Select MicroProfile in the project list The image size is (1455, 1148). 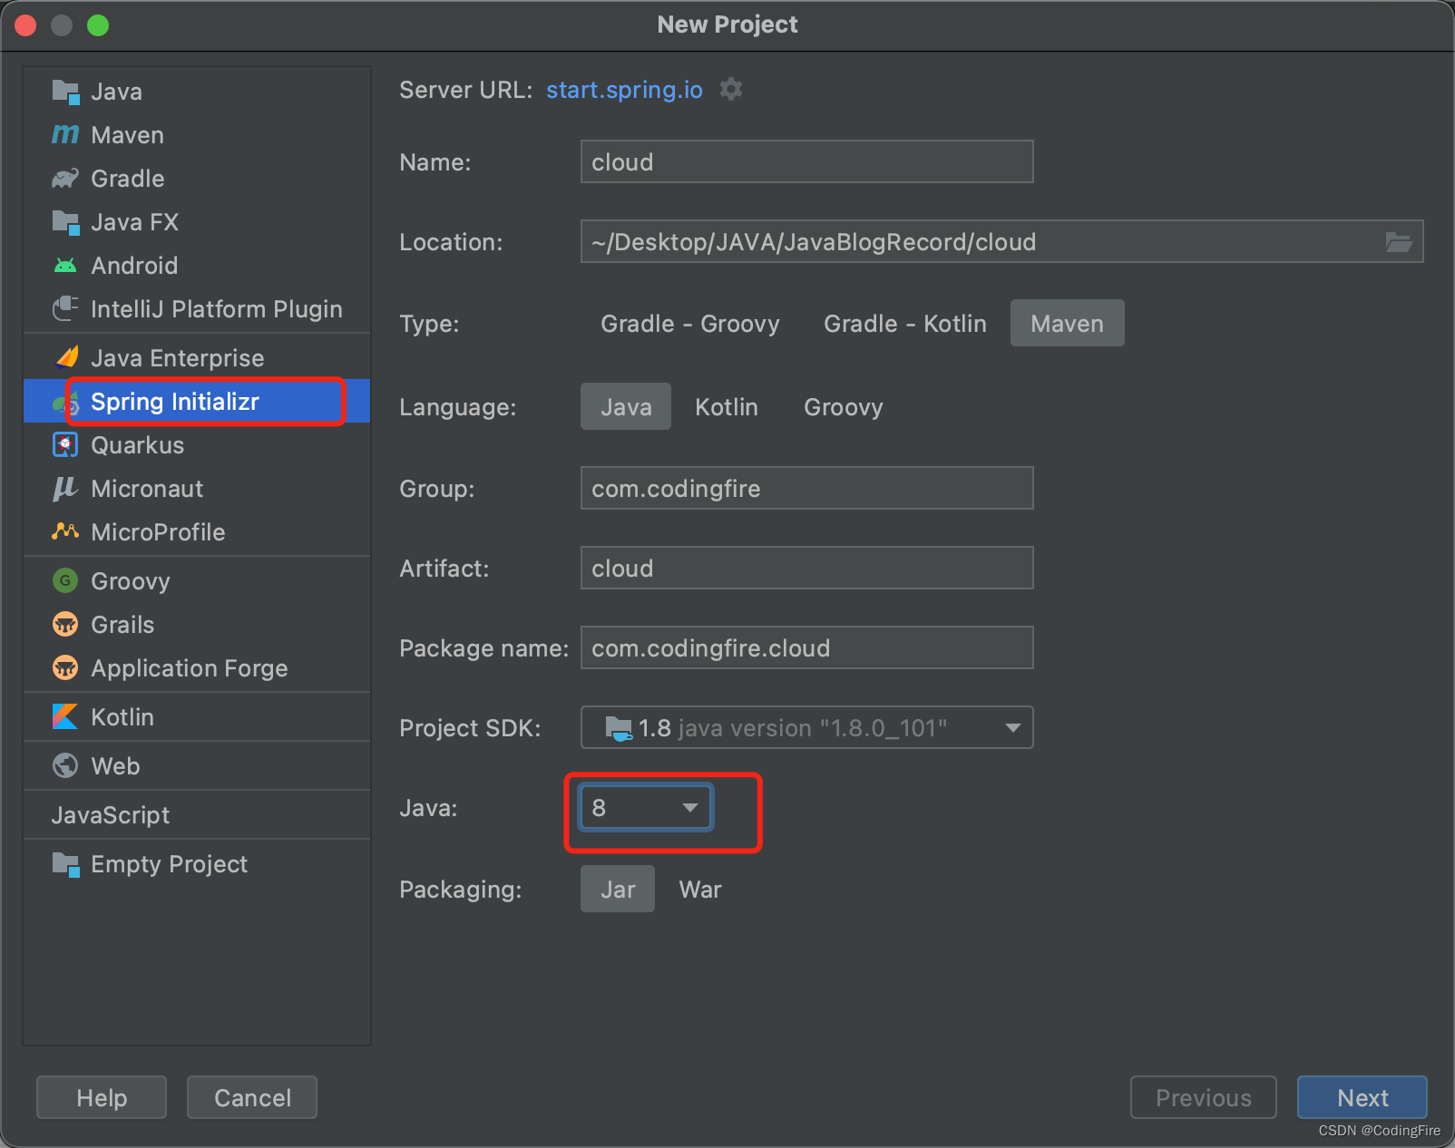(x=197, y=532)
